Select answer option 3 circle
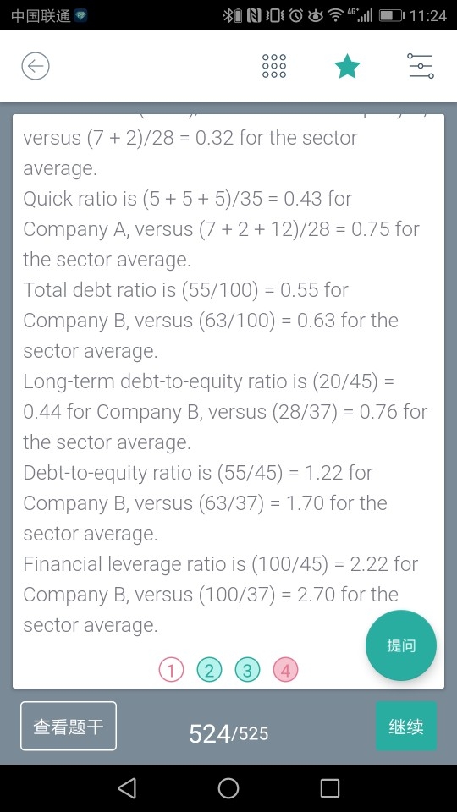The width and height of the screenshot is (457, 812). [x=247, y=670]
